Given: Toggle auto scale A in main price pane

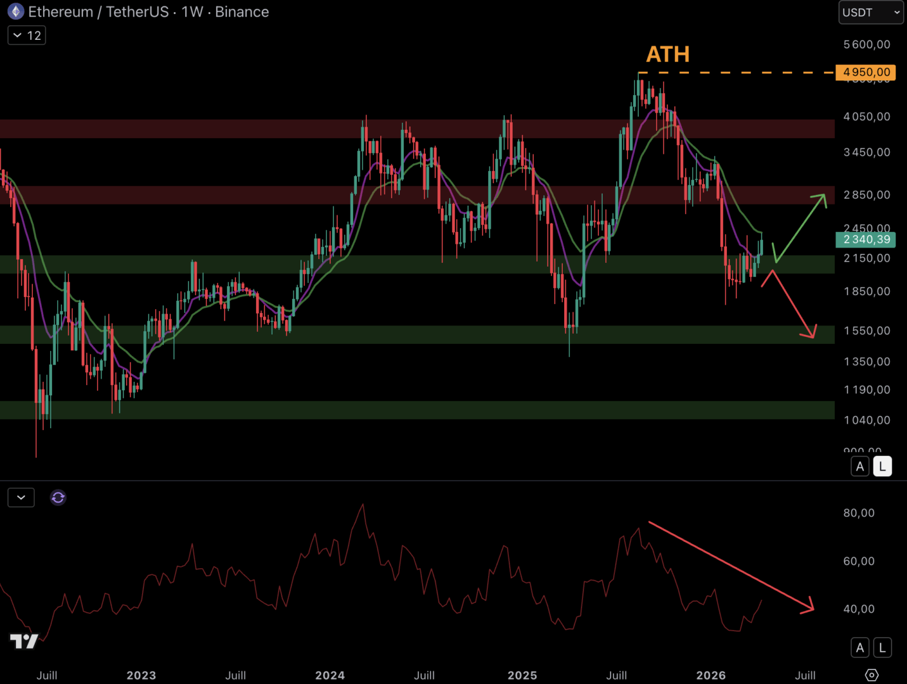Looking at the screenshot, I should tap(859, 467).
